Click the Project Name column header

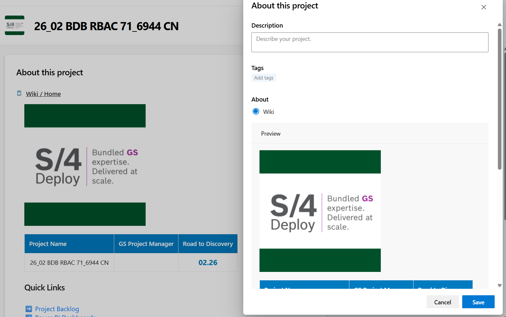point(69,244)
